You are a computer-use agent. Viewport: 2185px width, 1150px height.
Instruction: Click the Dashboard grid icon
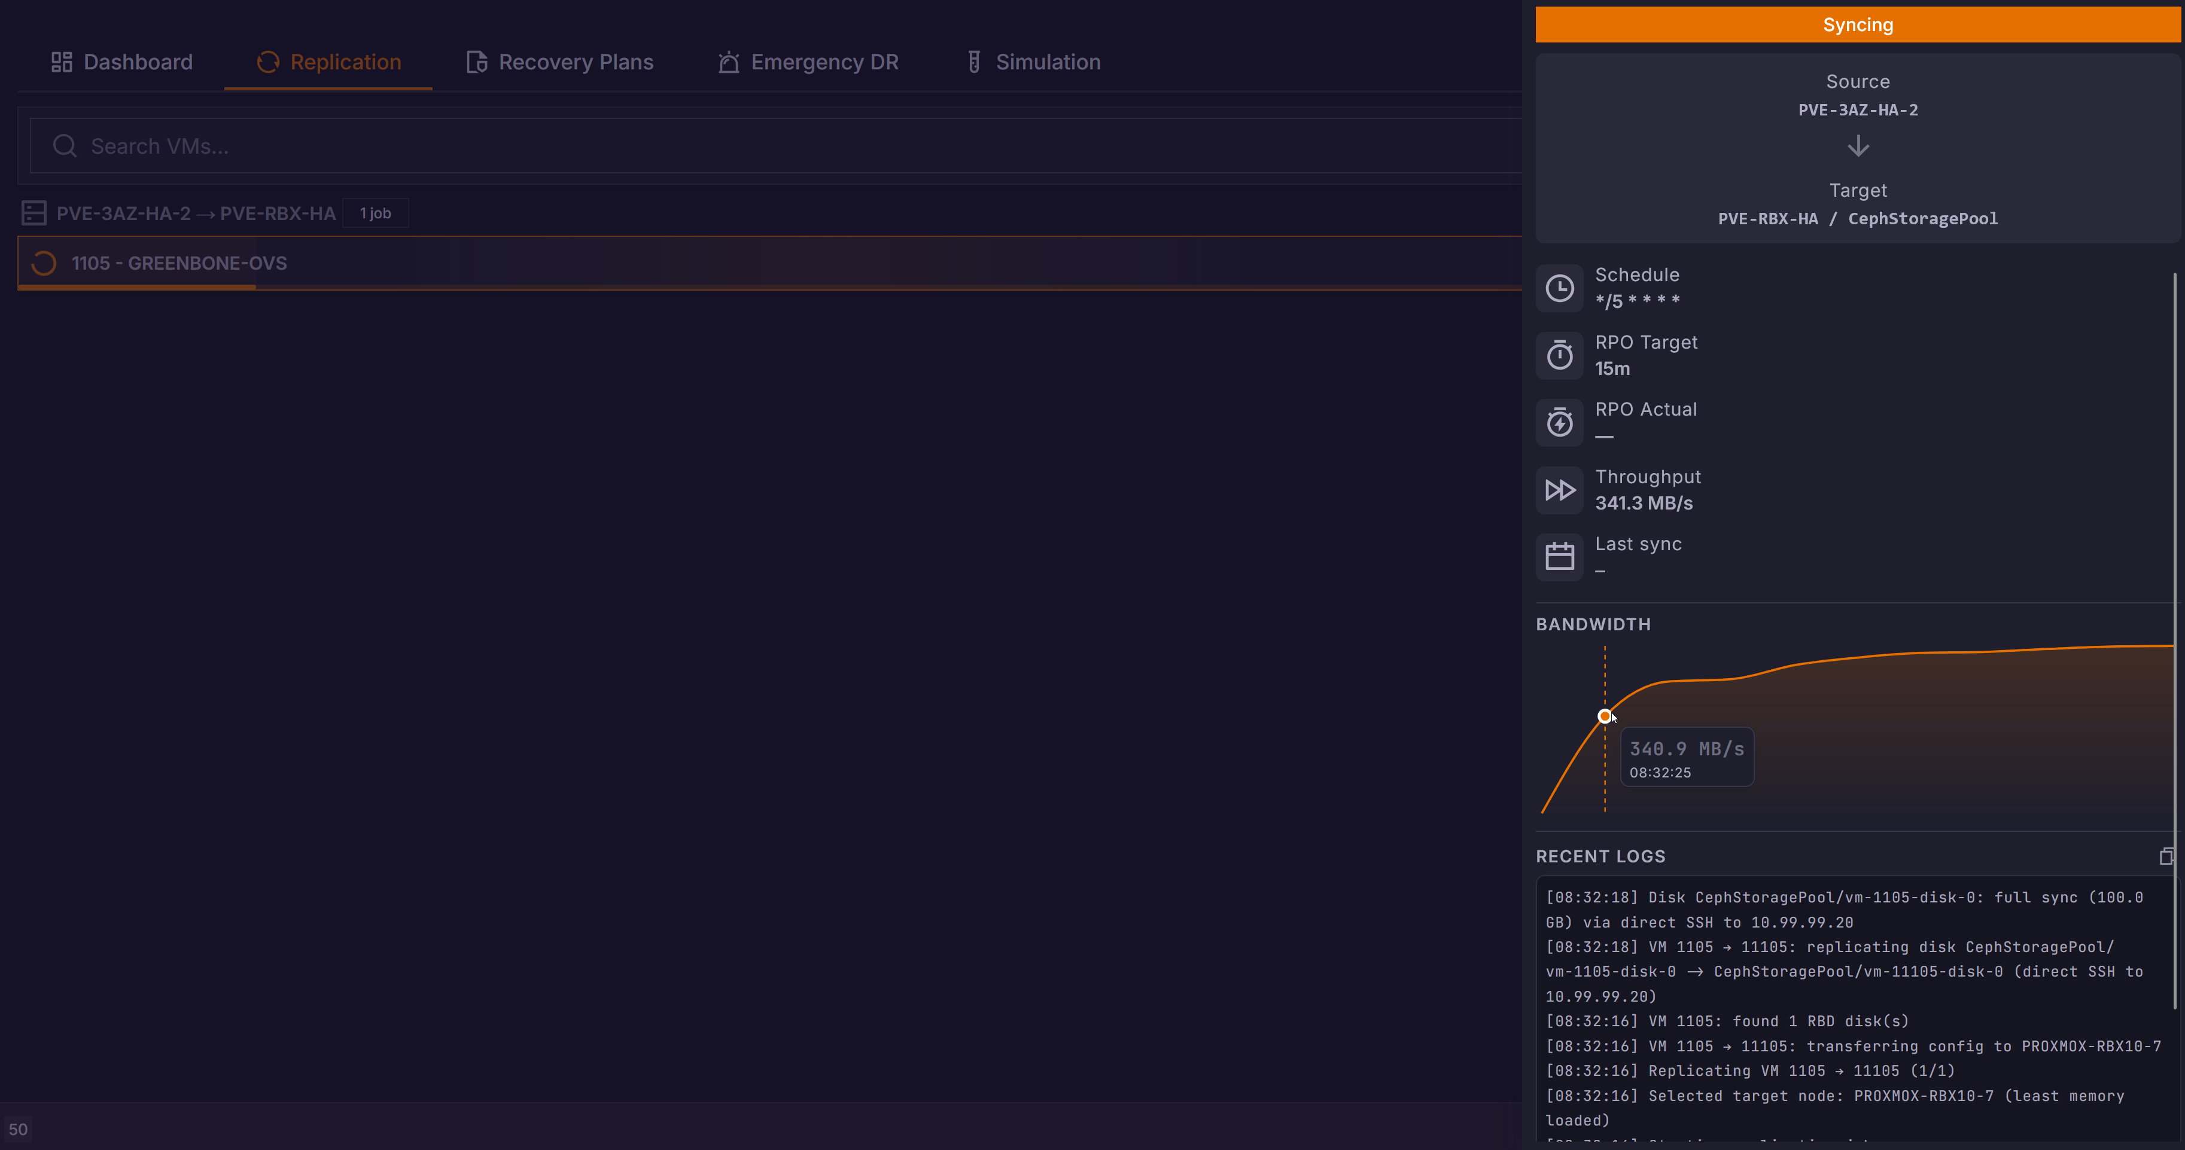(x=62, y=62)
